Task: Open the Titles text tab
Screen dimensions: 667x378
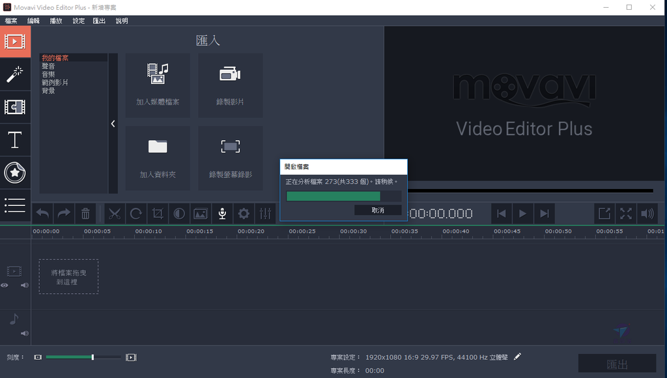Action: (15, 140)
